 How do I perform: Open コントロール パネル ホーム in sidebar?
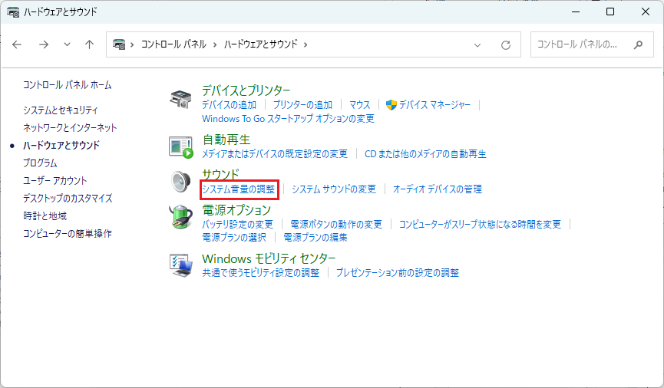tap(68, 85)
